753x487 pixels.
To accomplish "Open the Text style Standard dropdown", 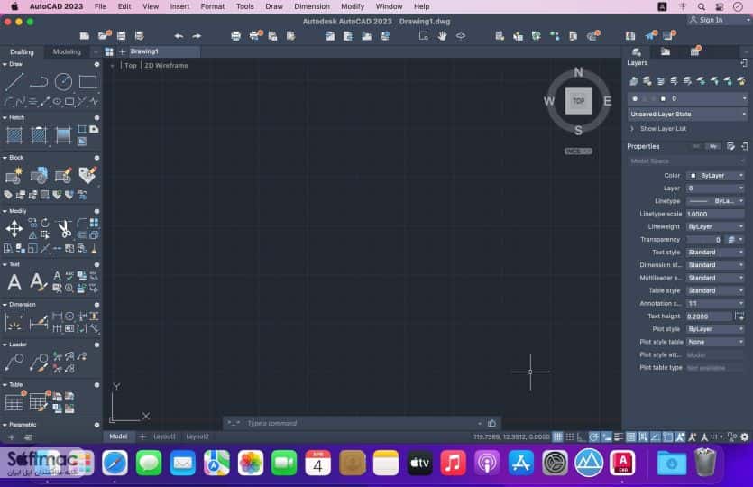I will click(x=715, y=253).
